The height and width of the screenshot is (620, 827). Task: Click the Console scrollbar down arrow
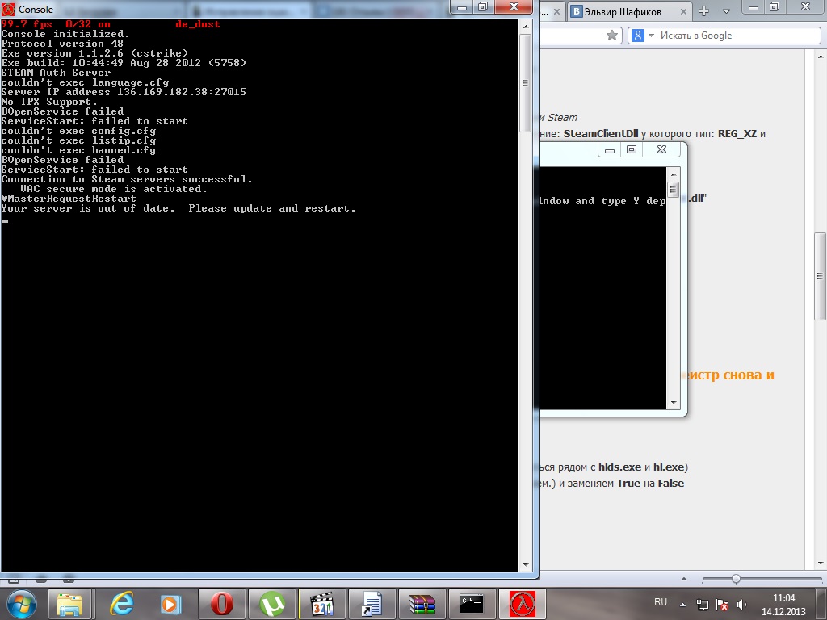(525, 564)
